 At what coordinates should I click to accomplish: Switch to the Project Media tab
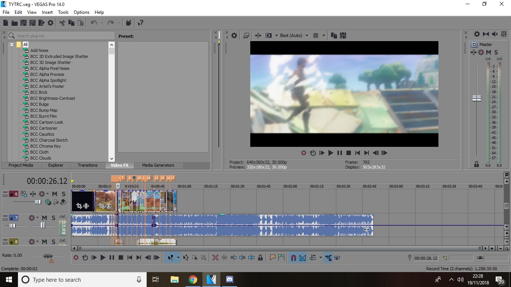point(21,165)
